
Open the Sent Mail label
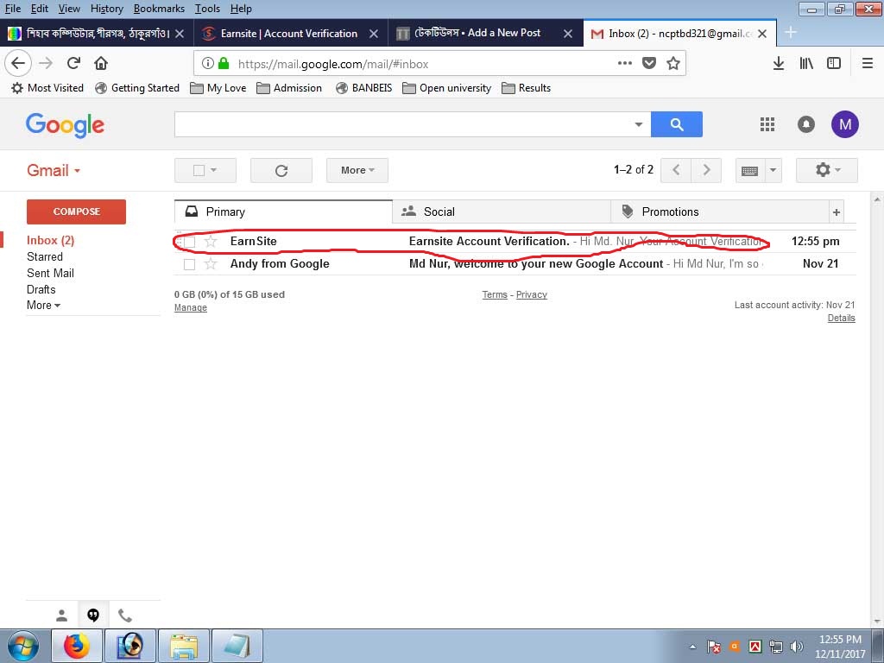pyautogui.click(x=50, y=273)
